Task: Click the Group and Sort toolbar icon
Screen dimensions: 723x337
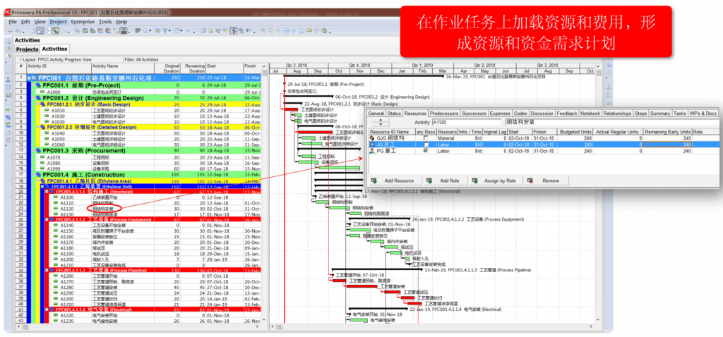Action: (x=138, y=31)
